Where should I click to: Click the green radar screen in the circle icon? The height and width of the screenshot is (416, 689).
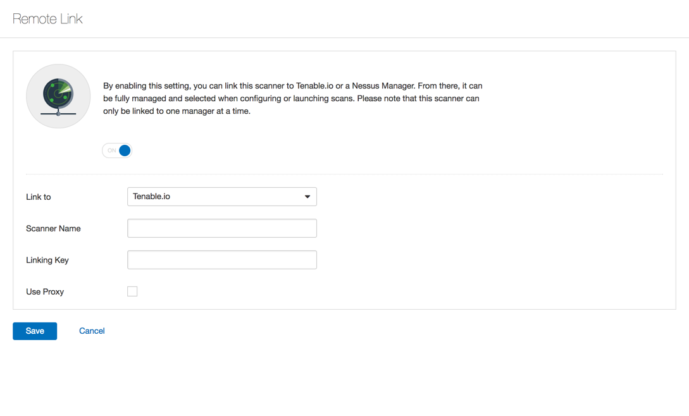(x=58, y=93)
